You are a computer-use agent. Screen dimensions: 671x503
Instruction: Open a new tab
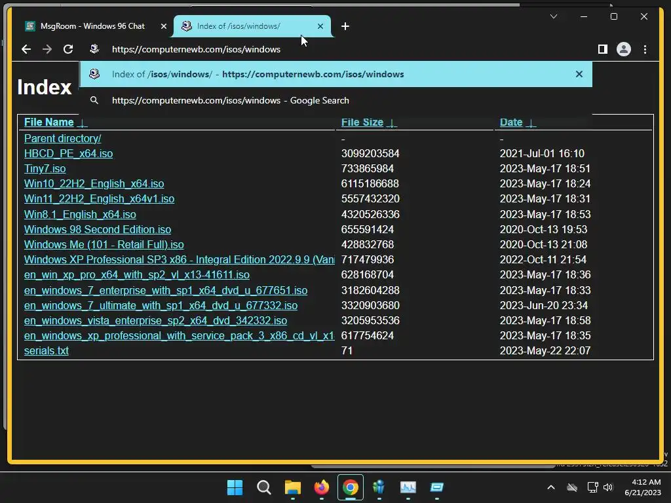(x=345, y=26)
